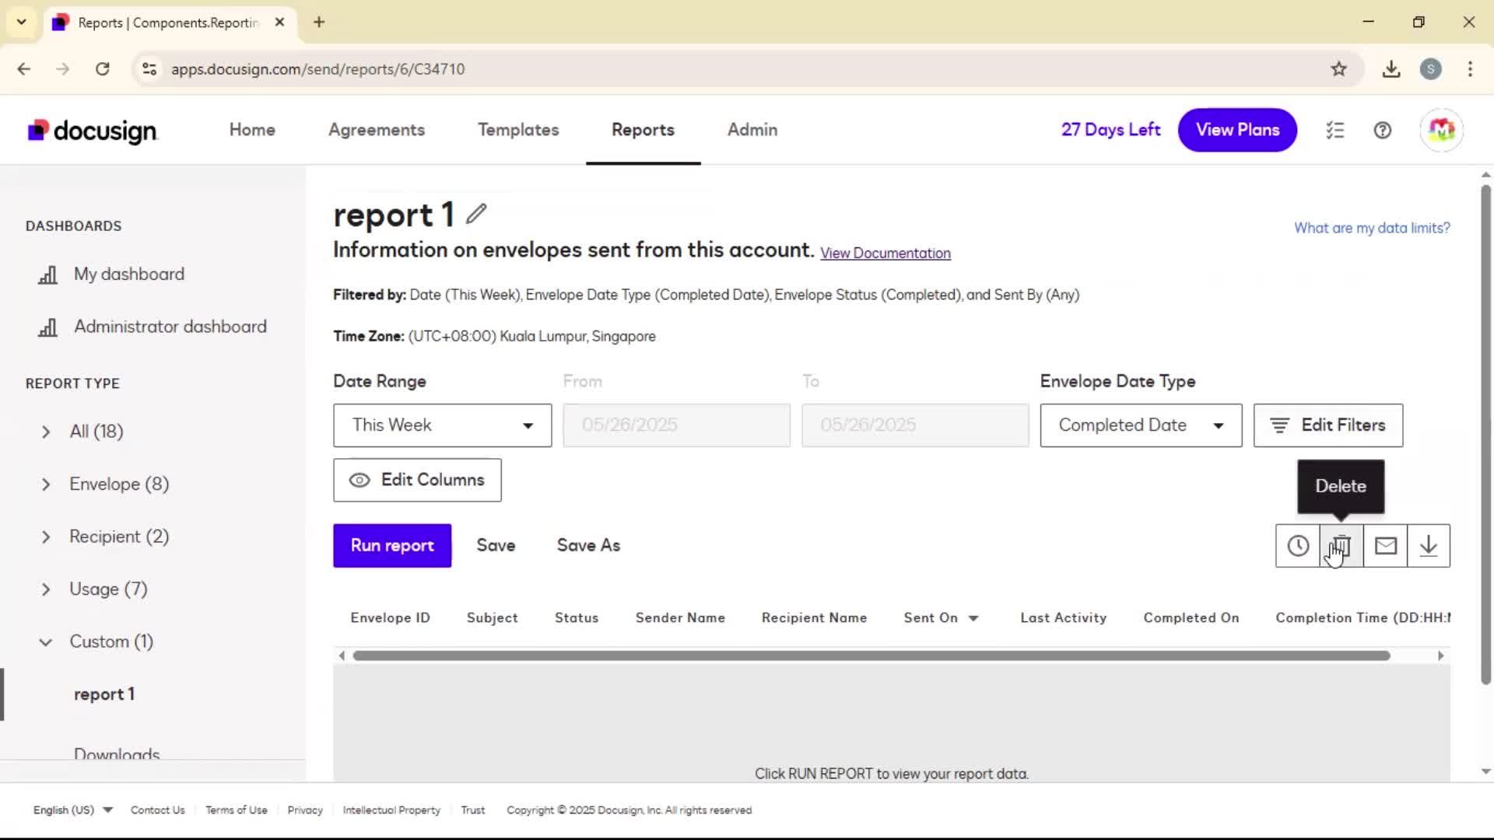Screen dimensions: 1494x840
Task: Open the English (US) language dropdown
Action: pos(73,810)
